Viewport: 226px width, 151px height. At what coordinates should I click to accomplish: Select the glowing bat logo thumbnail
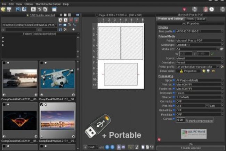pyautogui.click(x=20, y=120)
